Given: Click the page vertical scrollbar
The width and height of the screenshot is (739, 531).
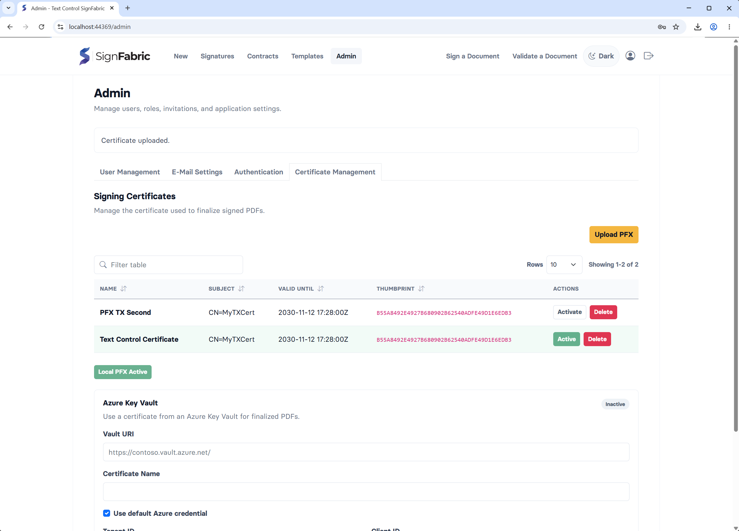Looking at the screenshot, I should [x=735, y=238].
